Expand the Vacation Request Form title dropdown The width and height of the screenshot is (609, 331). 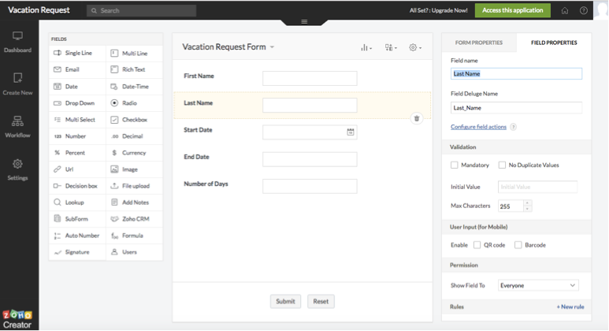(x=272, y=47)
